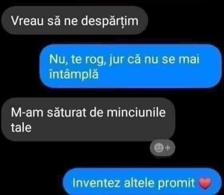Select the "Inventez altele promit" message bubble
224x195 pixels.
pyautogui.click(x=142, y=181)
